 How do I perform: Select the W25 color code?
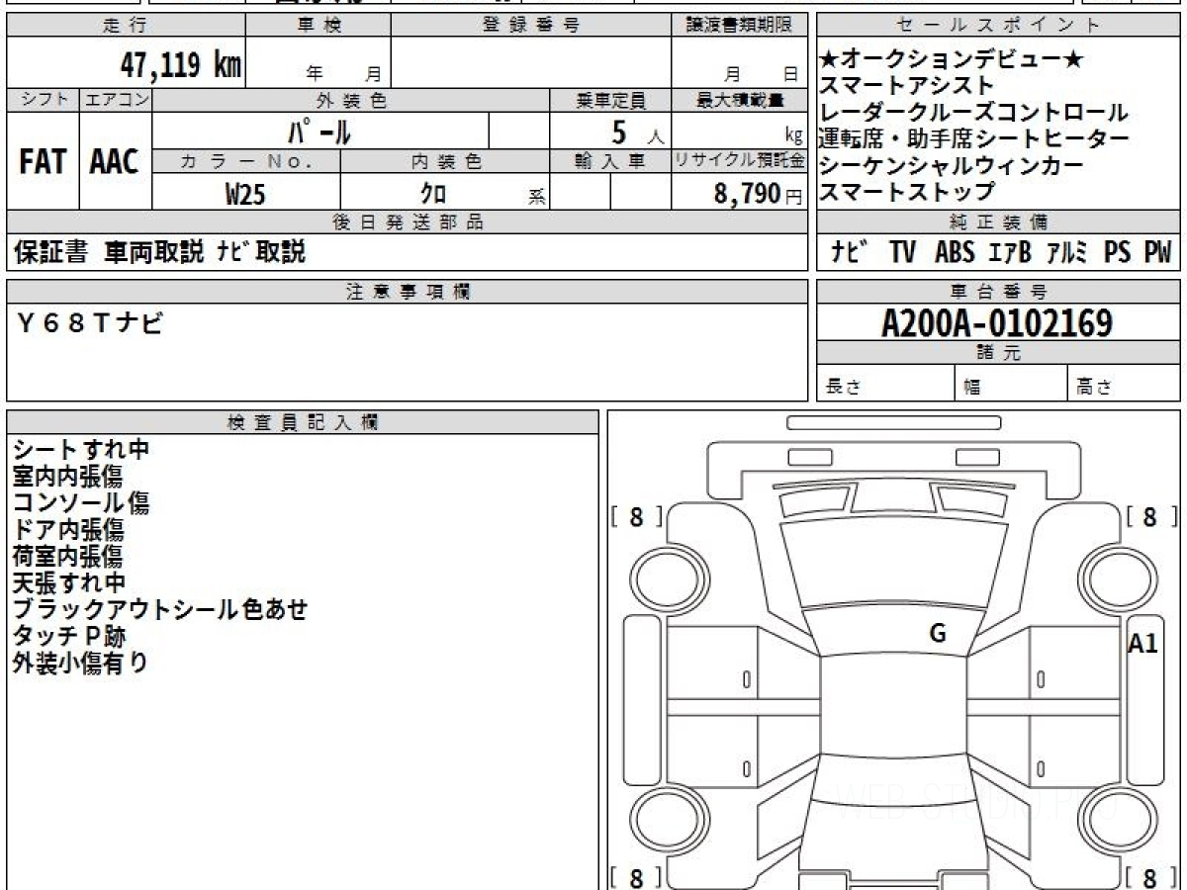click(x=245, y=194)
